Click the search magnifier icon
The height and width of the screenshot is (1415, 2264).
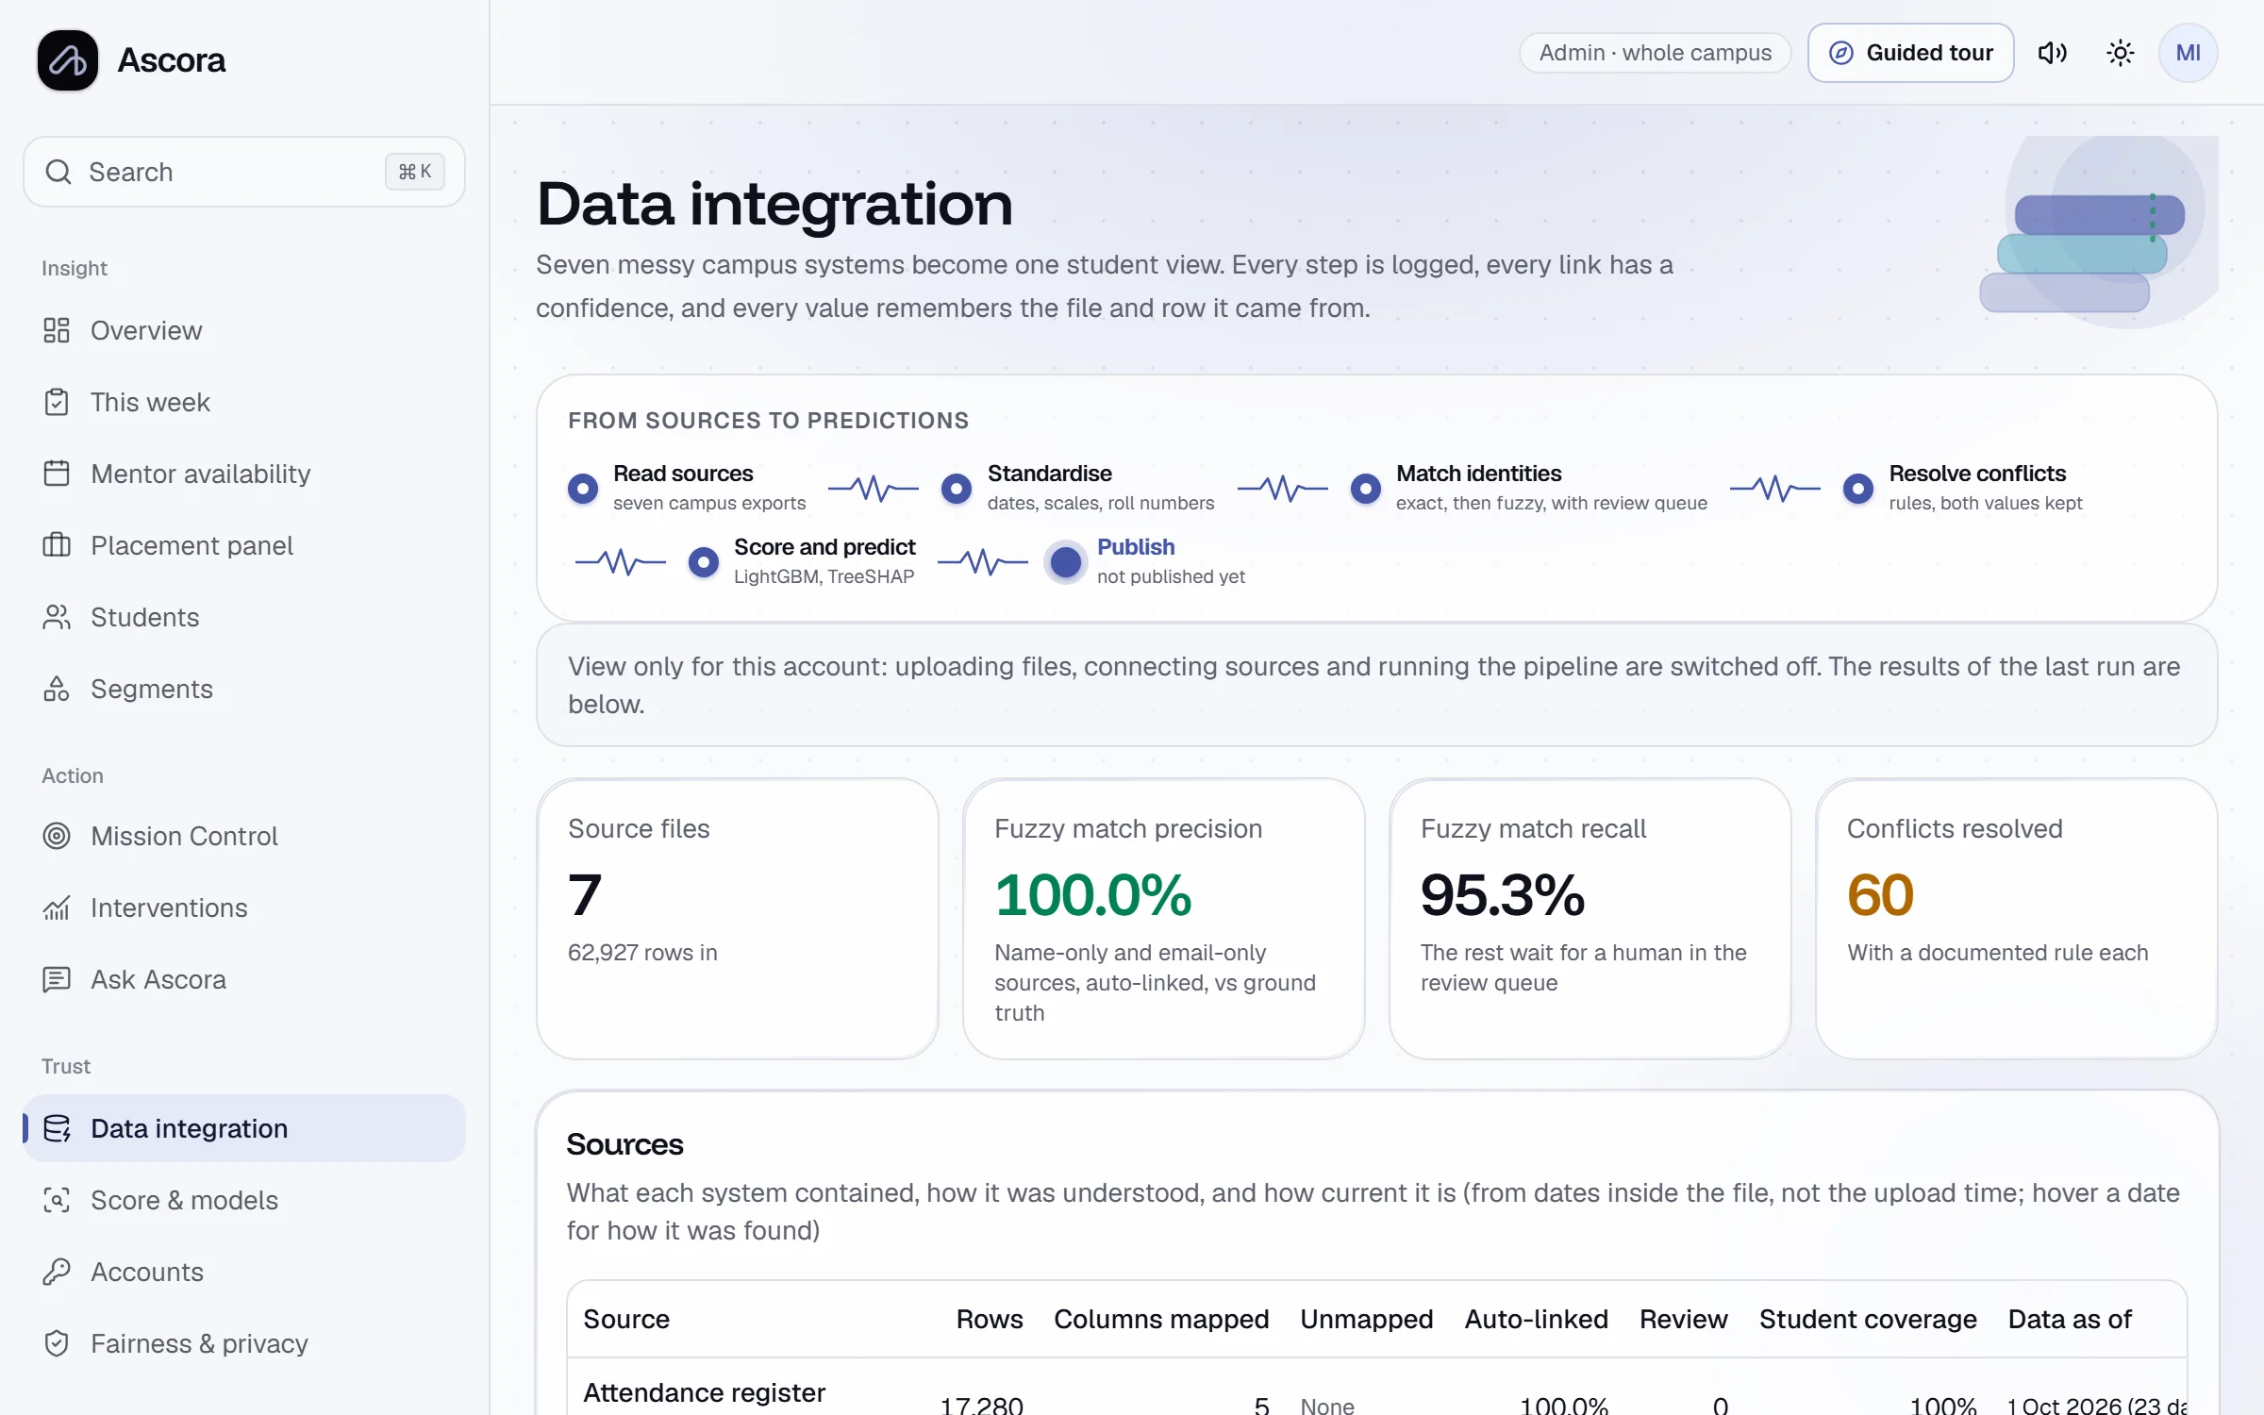tap(58, 172)
